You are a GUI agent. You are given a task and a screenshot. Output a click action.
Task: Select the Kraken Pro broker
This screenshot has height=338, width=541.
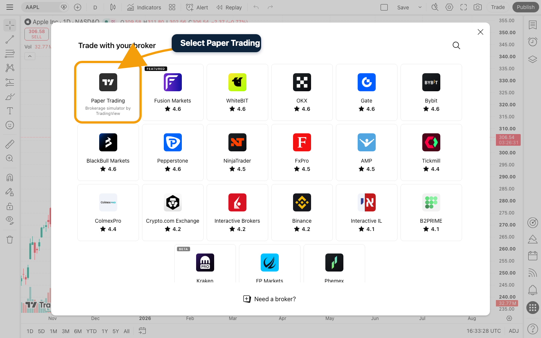click(x=205, y=264)
